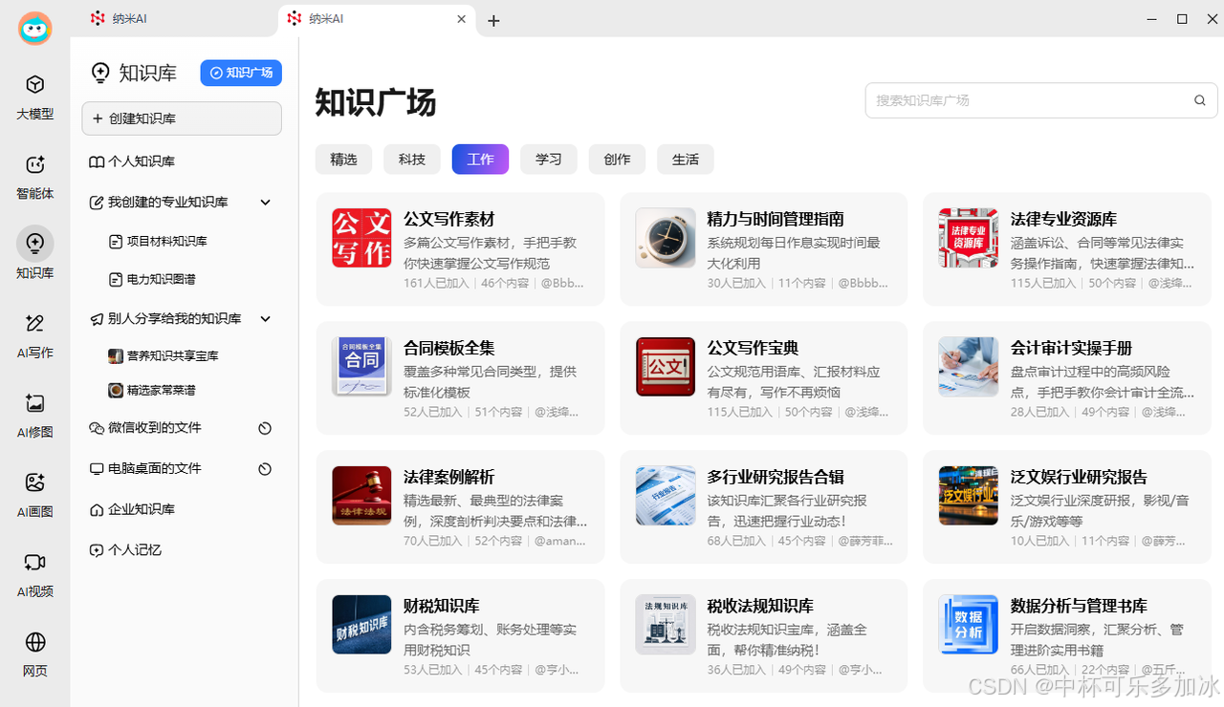
Task: Click the search magnifier icon
Action: pos(1199,100)
